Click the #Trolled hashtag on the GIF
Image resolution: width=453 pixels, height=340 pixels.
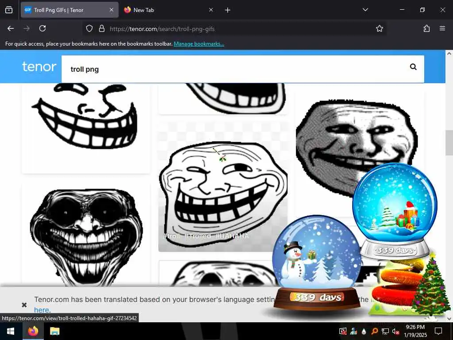(198, 236)
